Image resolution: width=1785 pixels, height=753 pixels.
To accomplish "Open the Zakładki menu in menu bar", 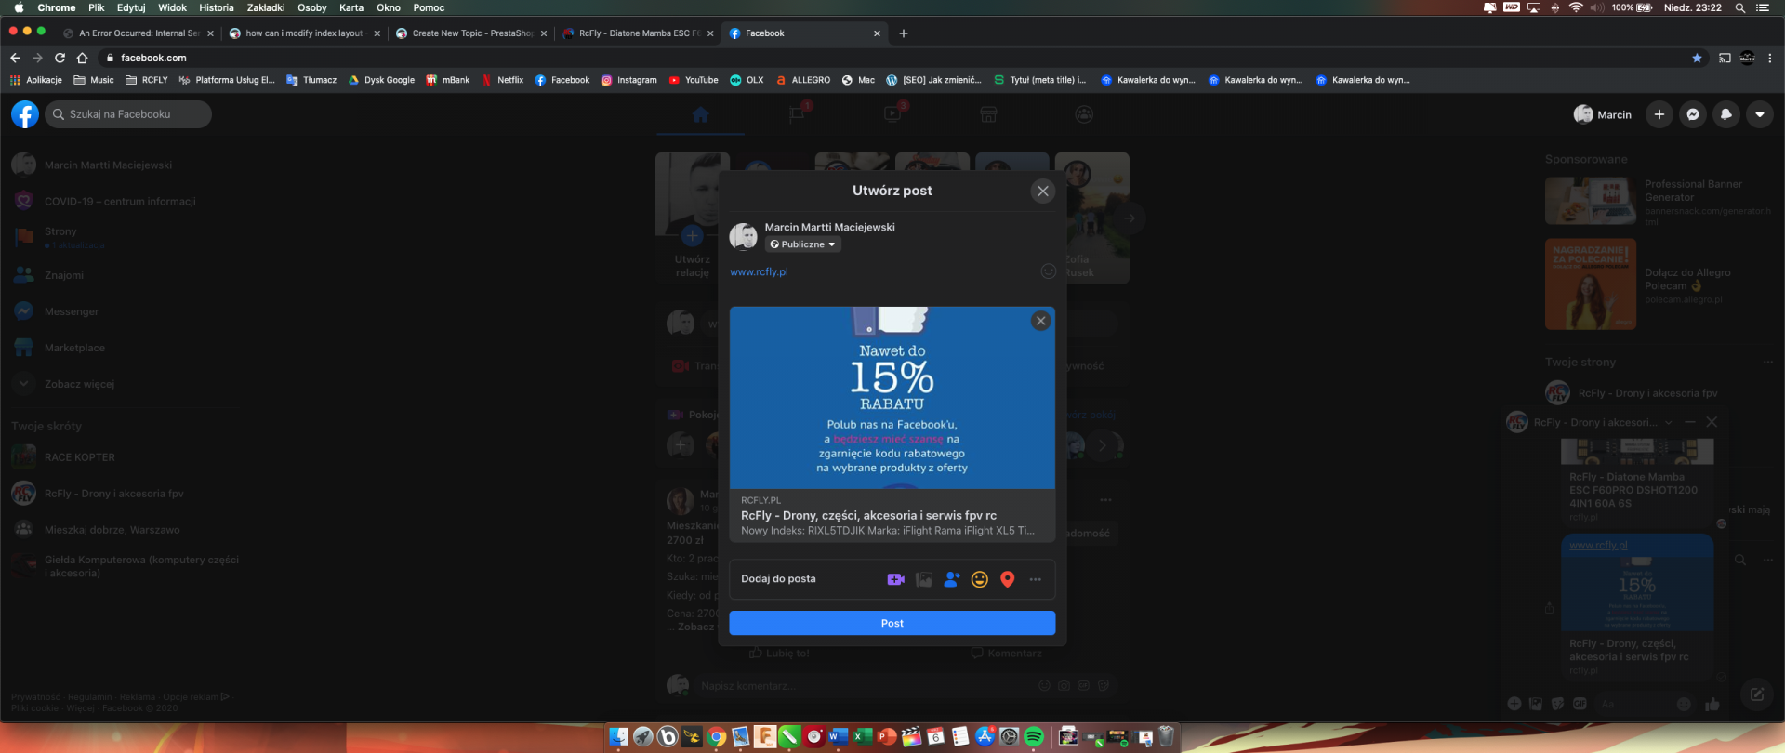I will [x=266, y=7].
